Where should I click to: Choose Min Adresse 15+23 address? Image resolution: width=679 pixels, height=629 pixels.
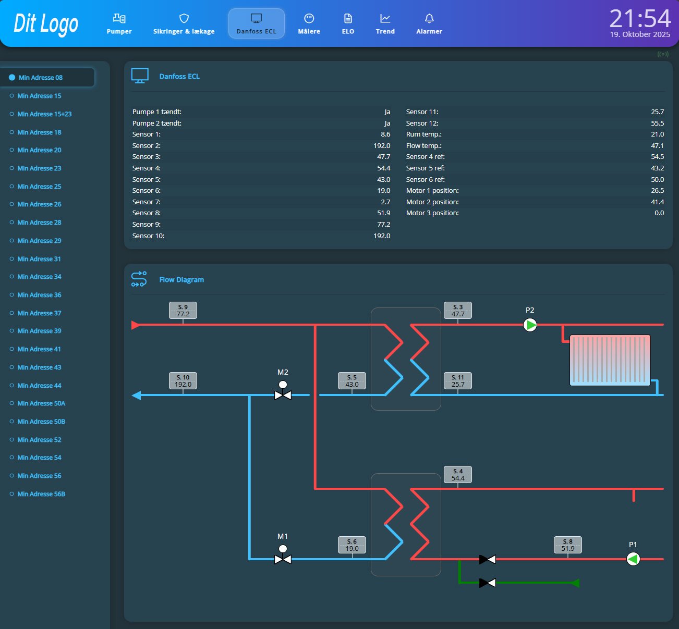click(x=44, y=114)
